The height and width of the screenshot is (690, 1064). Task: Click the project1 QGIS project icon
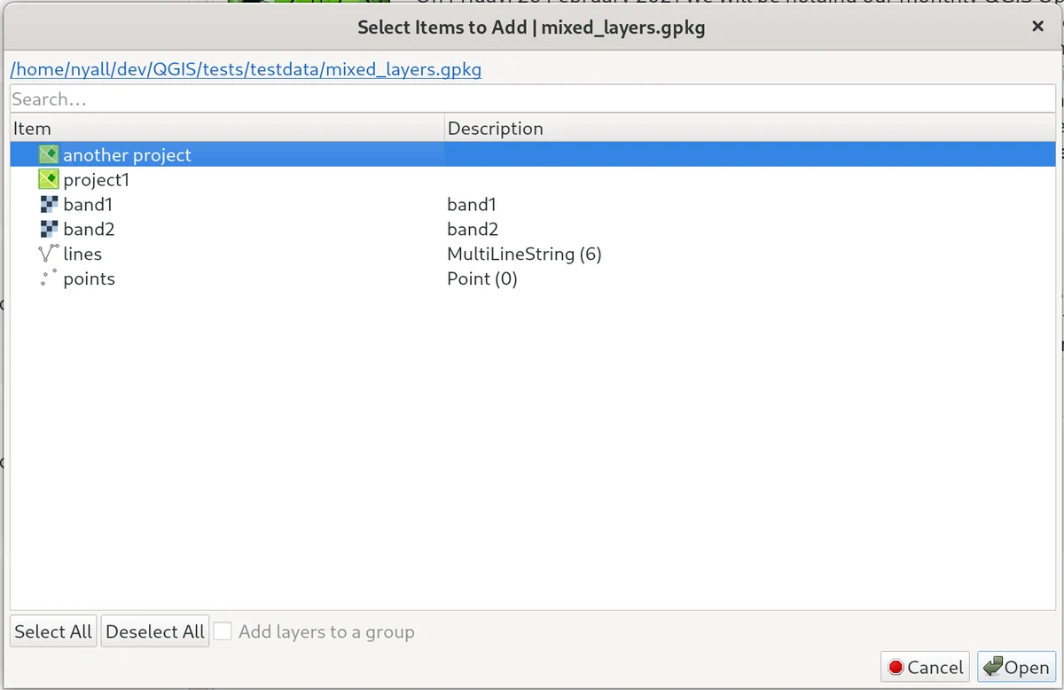[x=49, y=180]
